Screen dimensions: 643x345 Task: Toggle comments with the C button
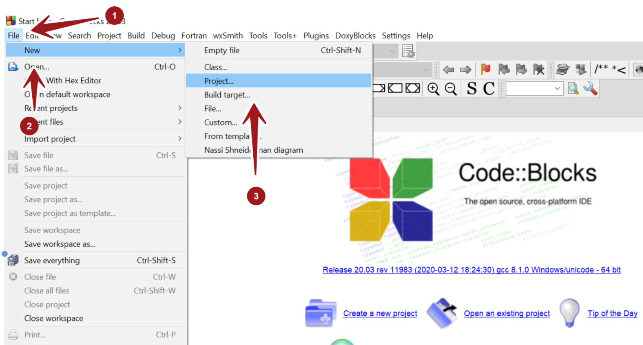[x=489, y=89]
